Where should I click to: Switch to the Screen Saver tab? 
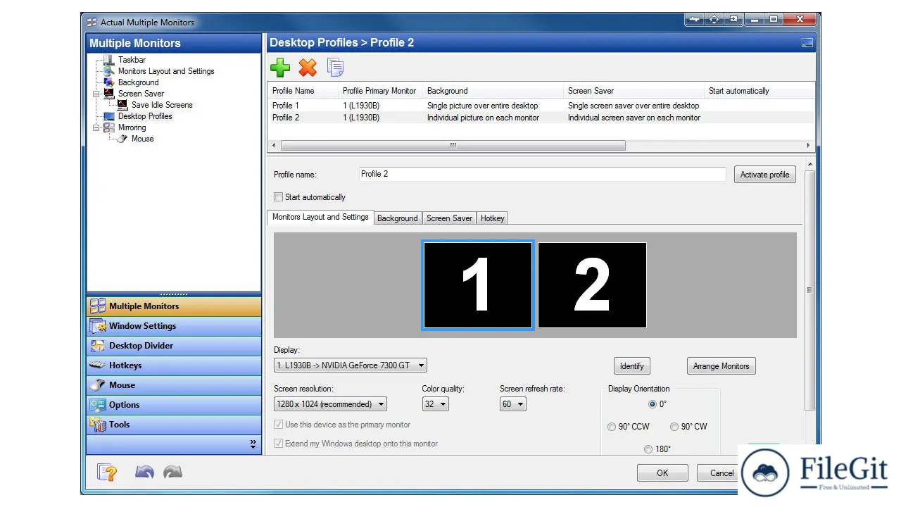[x=449, y=218]
